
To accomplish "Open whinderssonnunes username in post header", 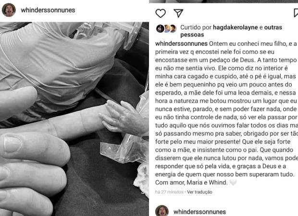I will [x=48, y=10].
